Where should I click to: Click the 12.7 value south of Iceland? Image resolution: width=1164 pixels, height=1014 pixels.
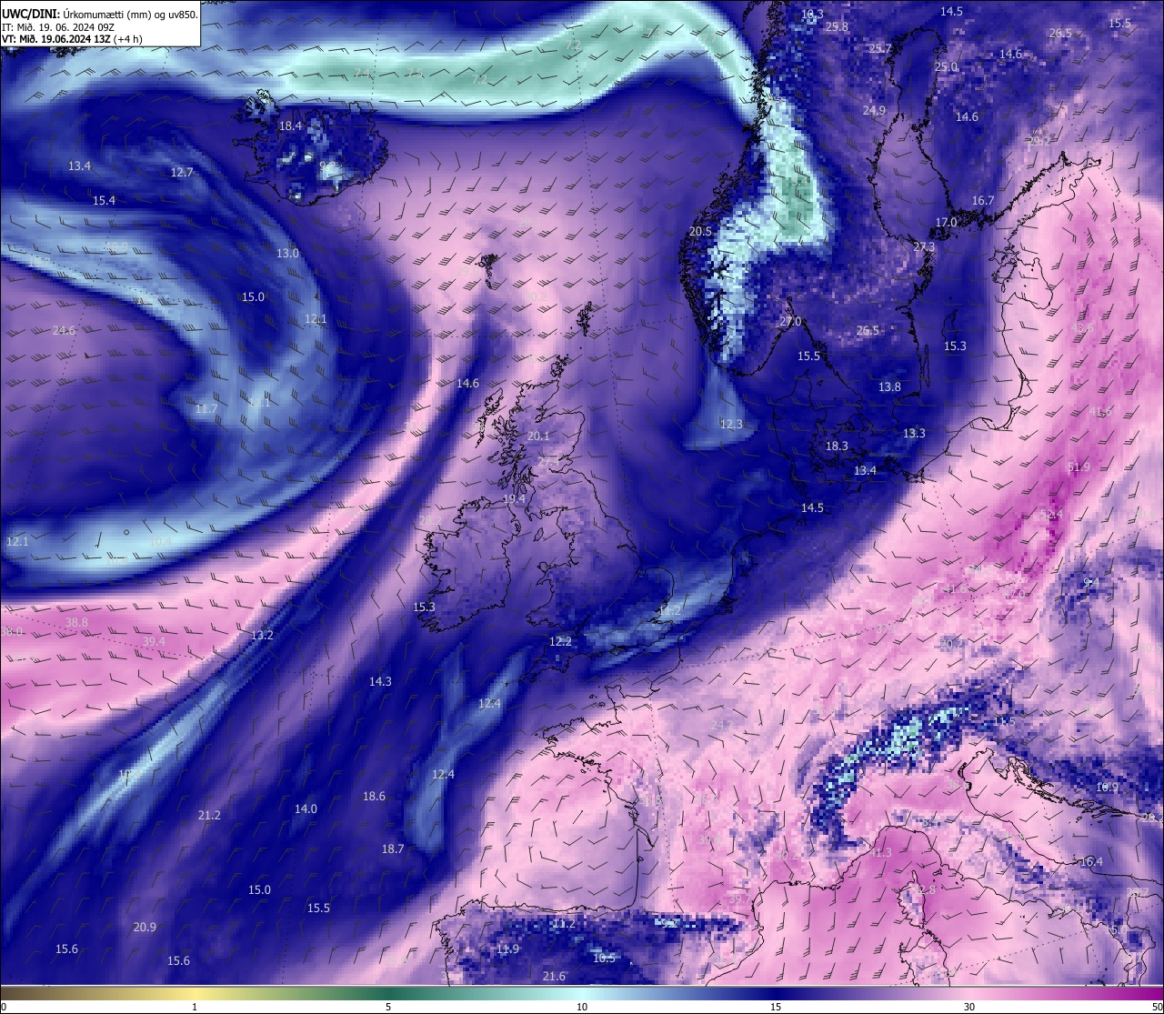[x=182, y=172]
